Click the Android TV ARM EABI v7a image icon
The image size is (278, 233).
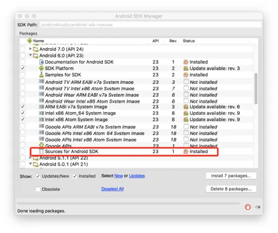(x=41, y=82)
